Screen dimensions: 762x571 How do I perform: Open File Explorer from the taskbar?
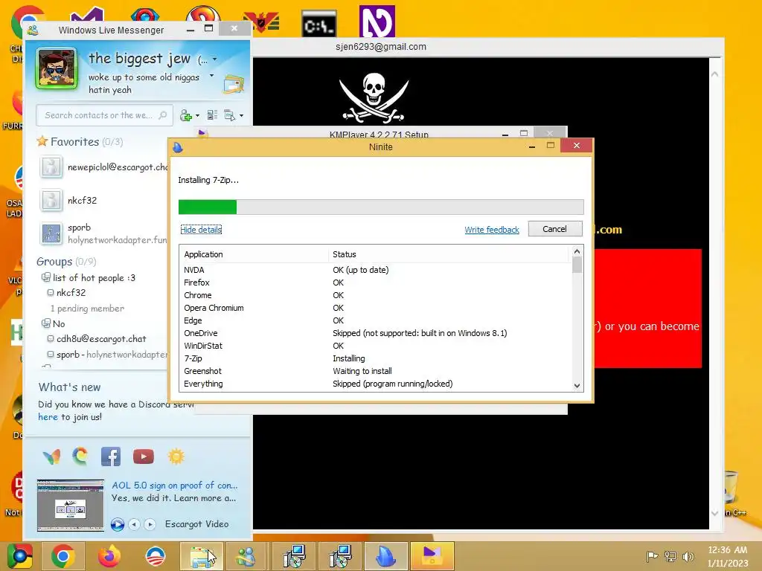click(x=202, y=556)
